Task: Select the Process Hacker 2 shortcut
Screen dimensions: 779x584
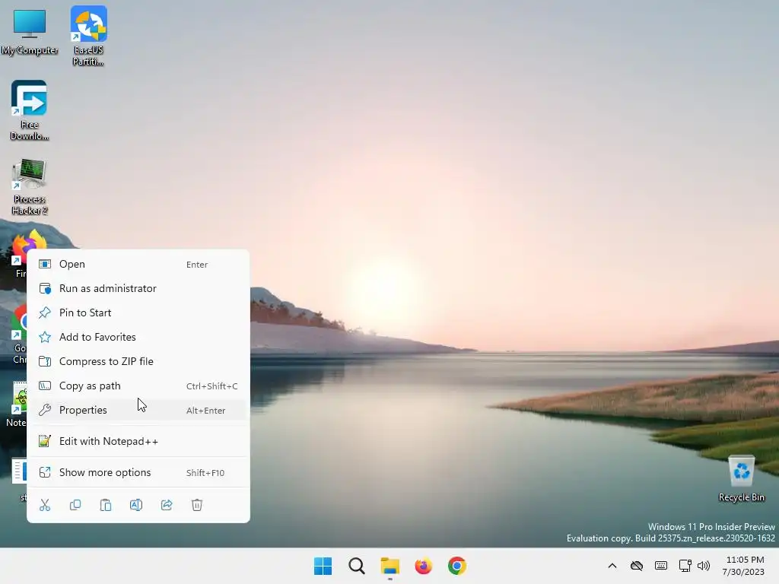Action: pyautogui.click(x=30, y=187)
